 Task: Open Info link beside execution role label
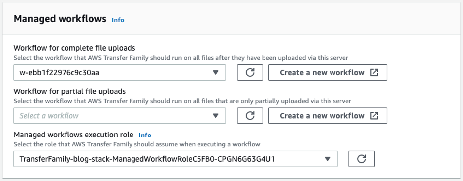point(145,135)
